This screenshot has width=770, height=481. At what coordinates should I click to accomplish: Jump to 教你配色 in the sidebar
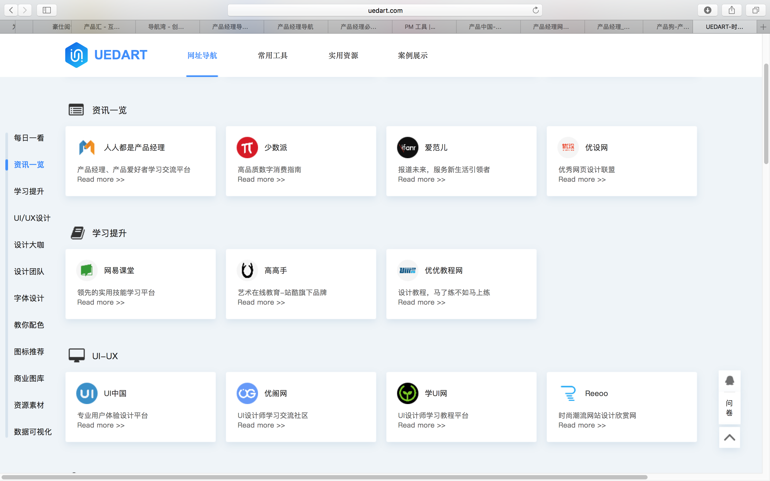click(x=29, y=325)
